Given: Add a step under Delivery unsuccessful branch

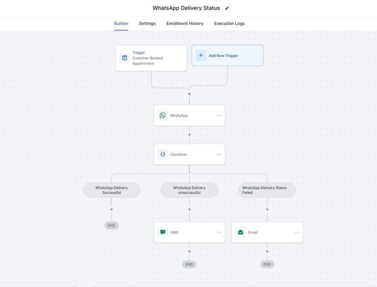Looking at the screenshot, I should click(189, 209).
